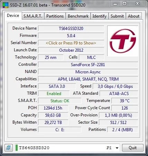Click capacity value 59,63 GB

click(x=53, y=115)
